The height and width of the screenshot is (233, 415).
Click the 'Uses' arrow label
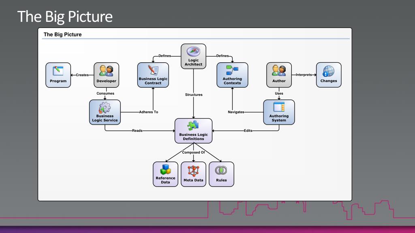pyautogui.click(x=279, y=93)
